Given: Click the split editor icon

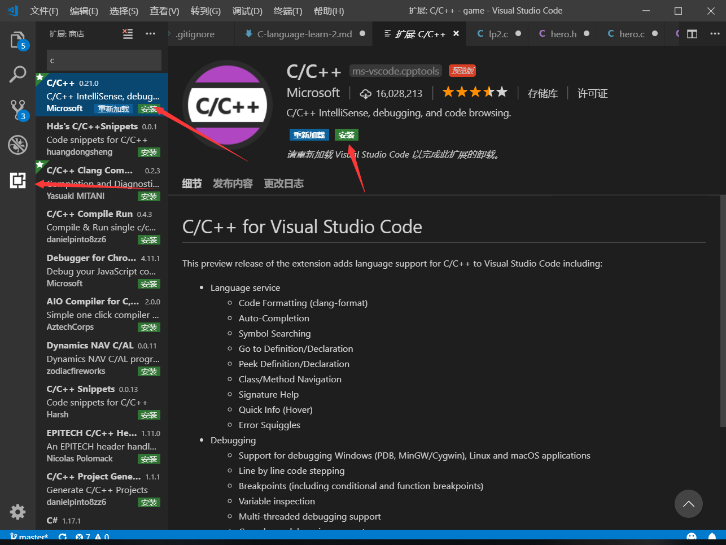Looking at the screenshot, I should click(692, 34).
